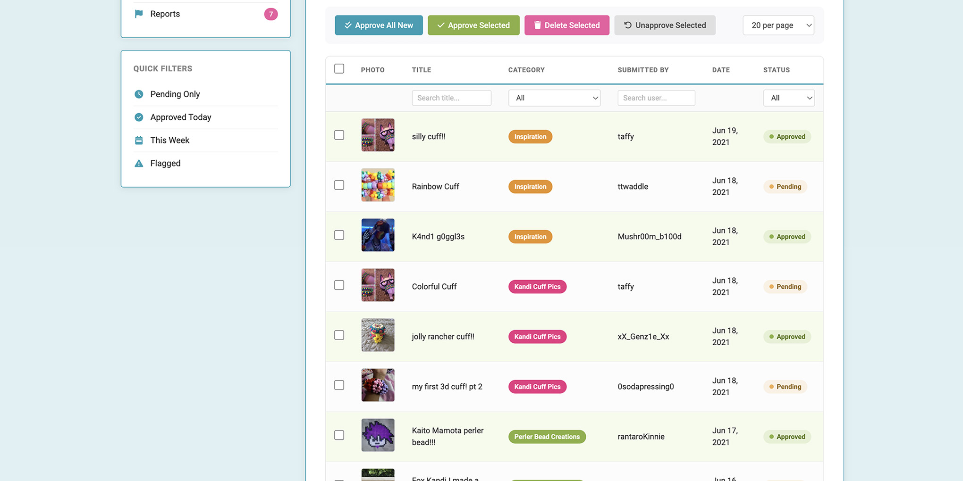
Task: Click Delete Selected button
Action: coord(566,25)
